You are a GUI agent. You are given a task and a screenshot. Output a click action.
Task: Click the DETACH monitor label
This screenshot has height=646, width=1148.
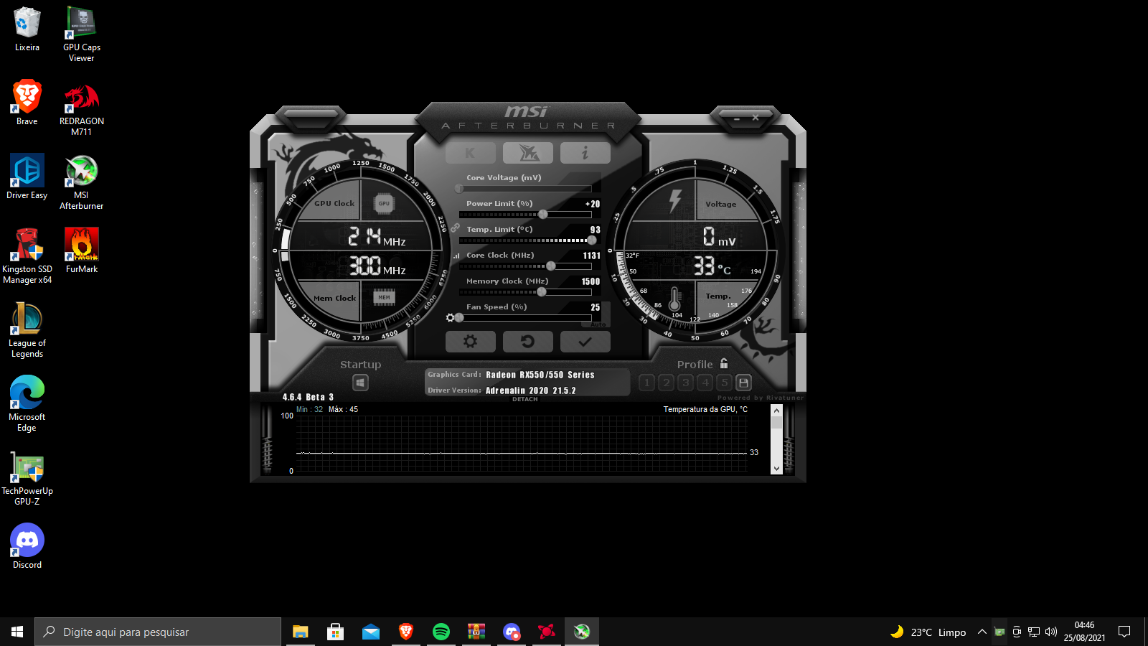pyautogui.click(x=525, y=399)
